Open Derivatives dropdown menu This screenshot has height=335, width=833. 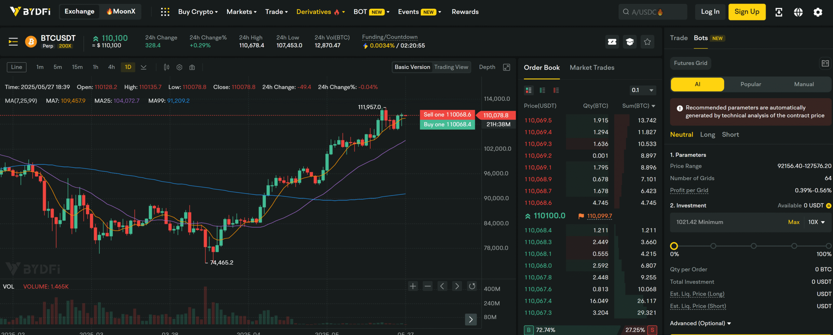[x=321, y=12]
